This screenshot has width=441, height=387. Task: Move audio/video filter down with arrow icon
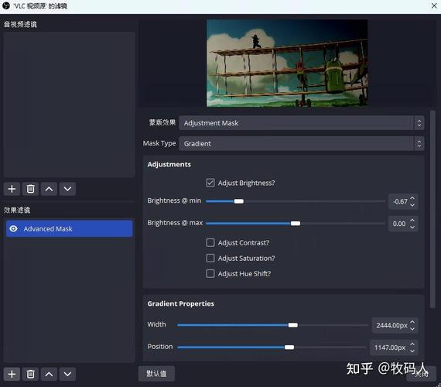(67, 189)
